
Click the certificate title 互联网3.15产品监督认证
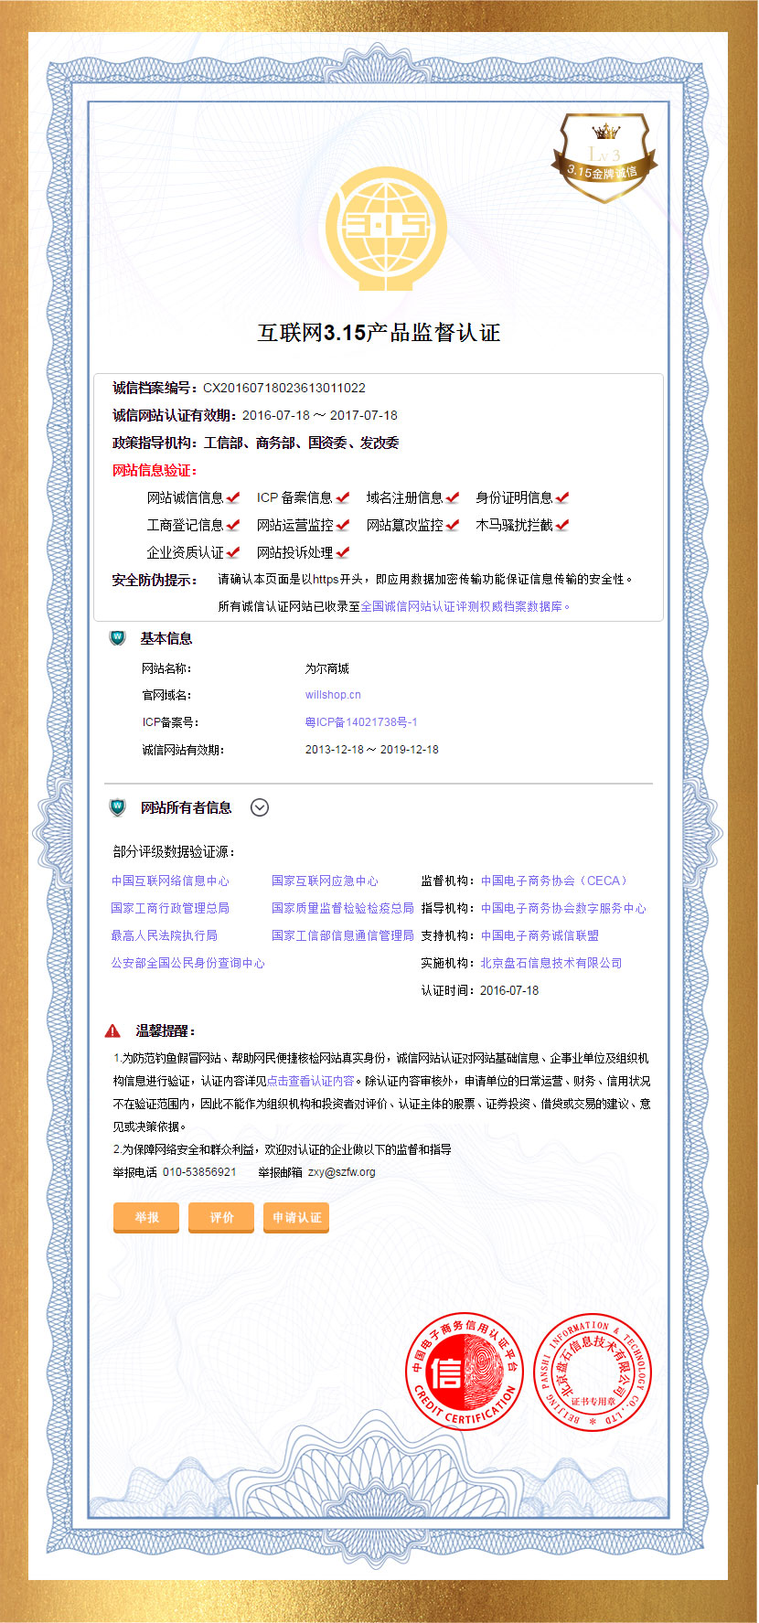379,332
